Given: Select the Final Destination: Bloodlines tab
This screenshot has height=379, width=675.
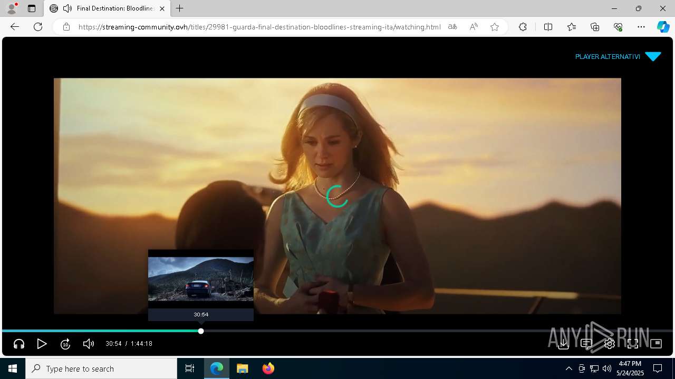Looking at the screenshot, I should [107, 8].
